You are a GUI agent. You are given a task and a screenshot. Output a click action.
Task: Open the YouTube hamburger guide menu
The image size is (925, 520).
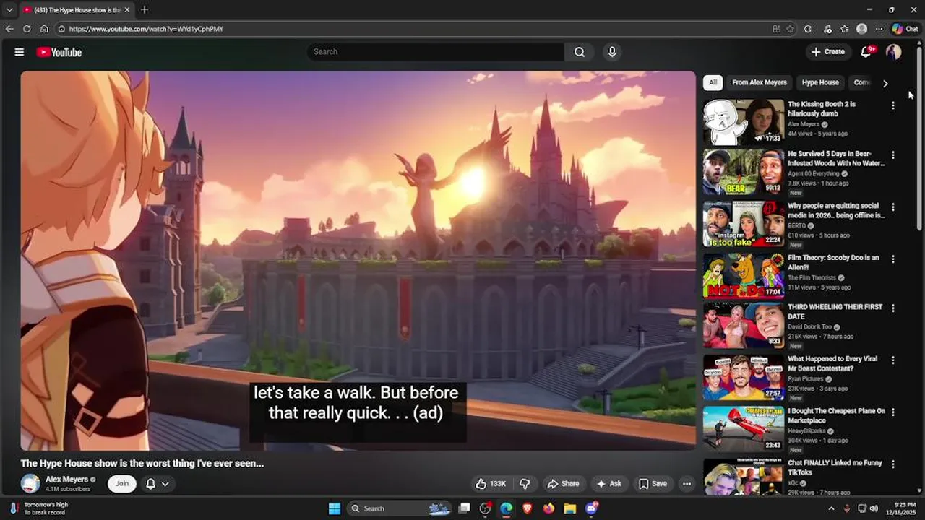20,52
